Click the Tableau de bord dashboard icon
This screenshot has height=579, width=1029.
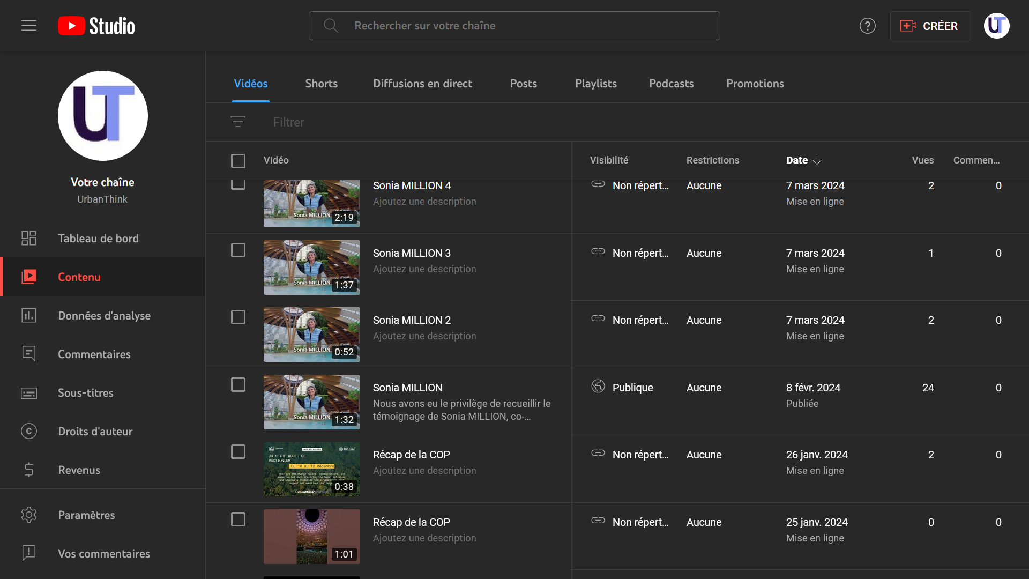click(x=29, y=238)
